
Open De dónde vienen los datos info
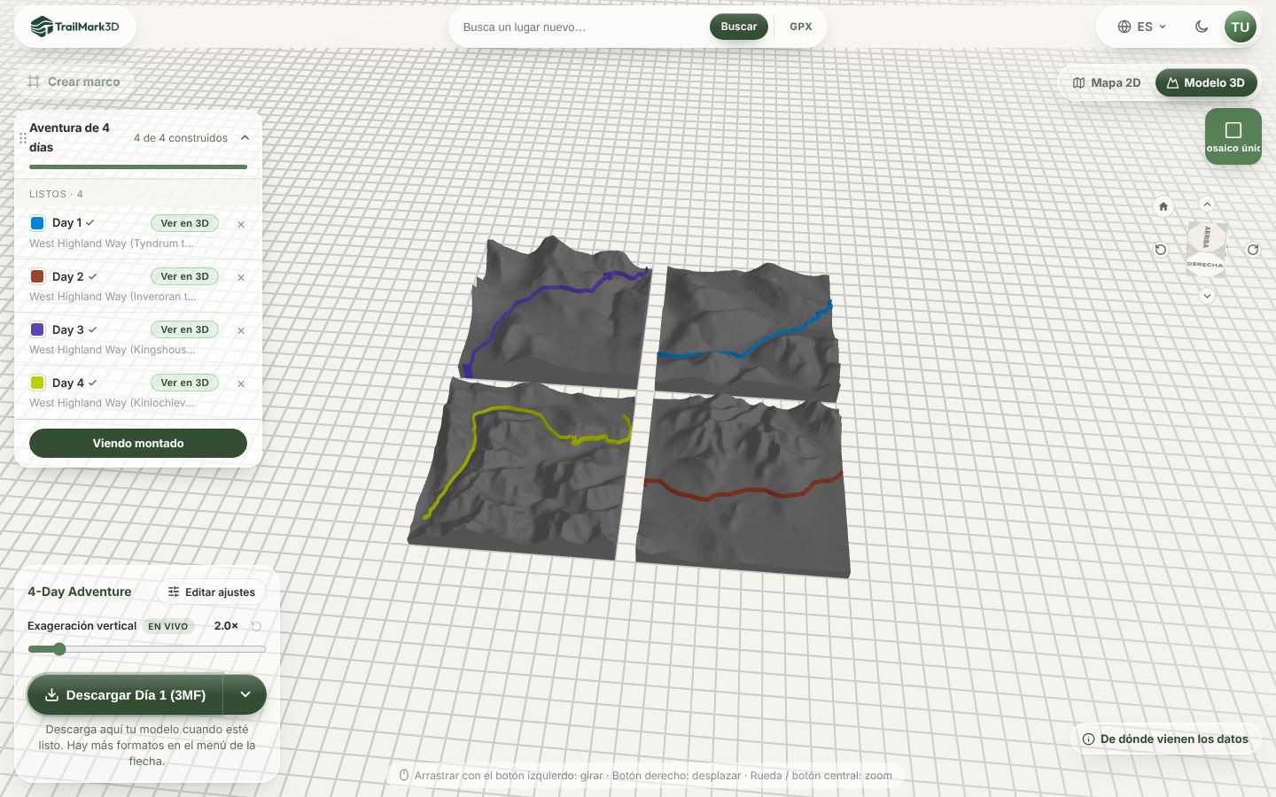[1165, 739]
